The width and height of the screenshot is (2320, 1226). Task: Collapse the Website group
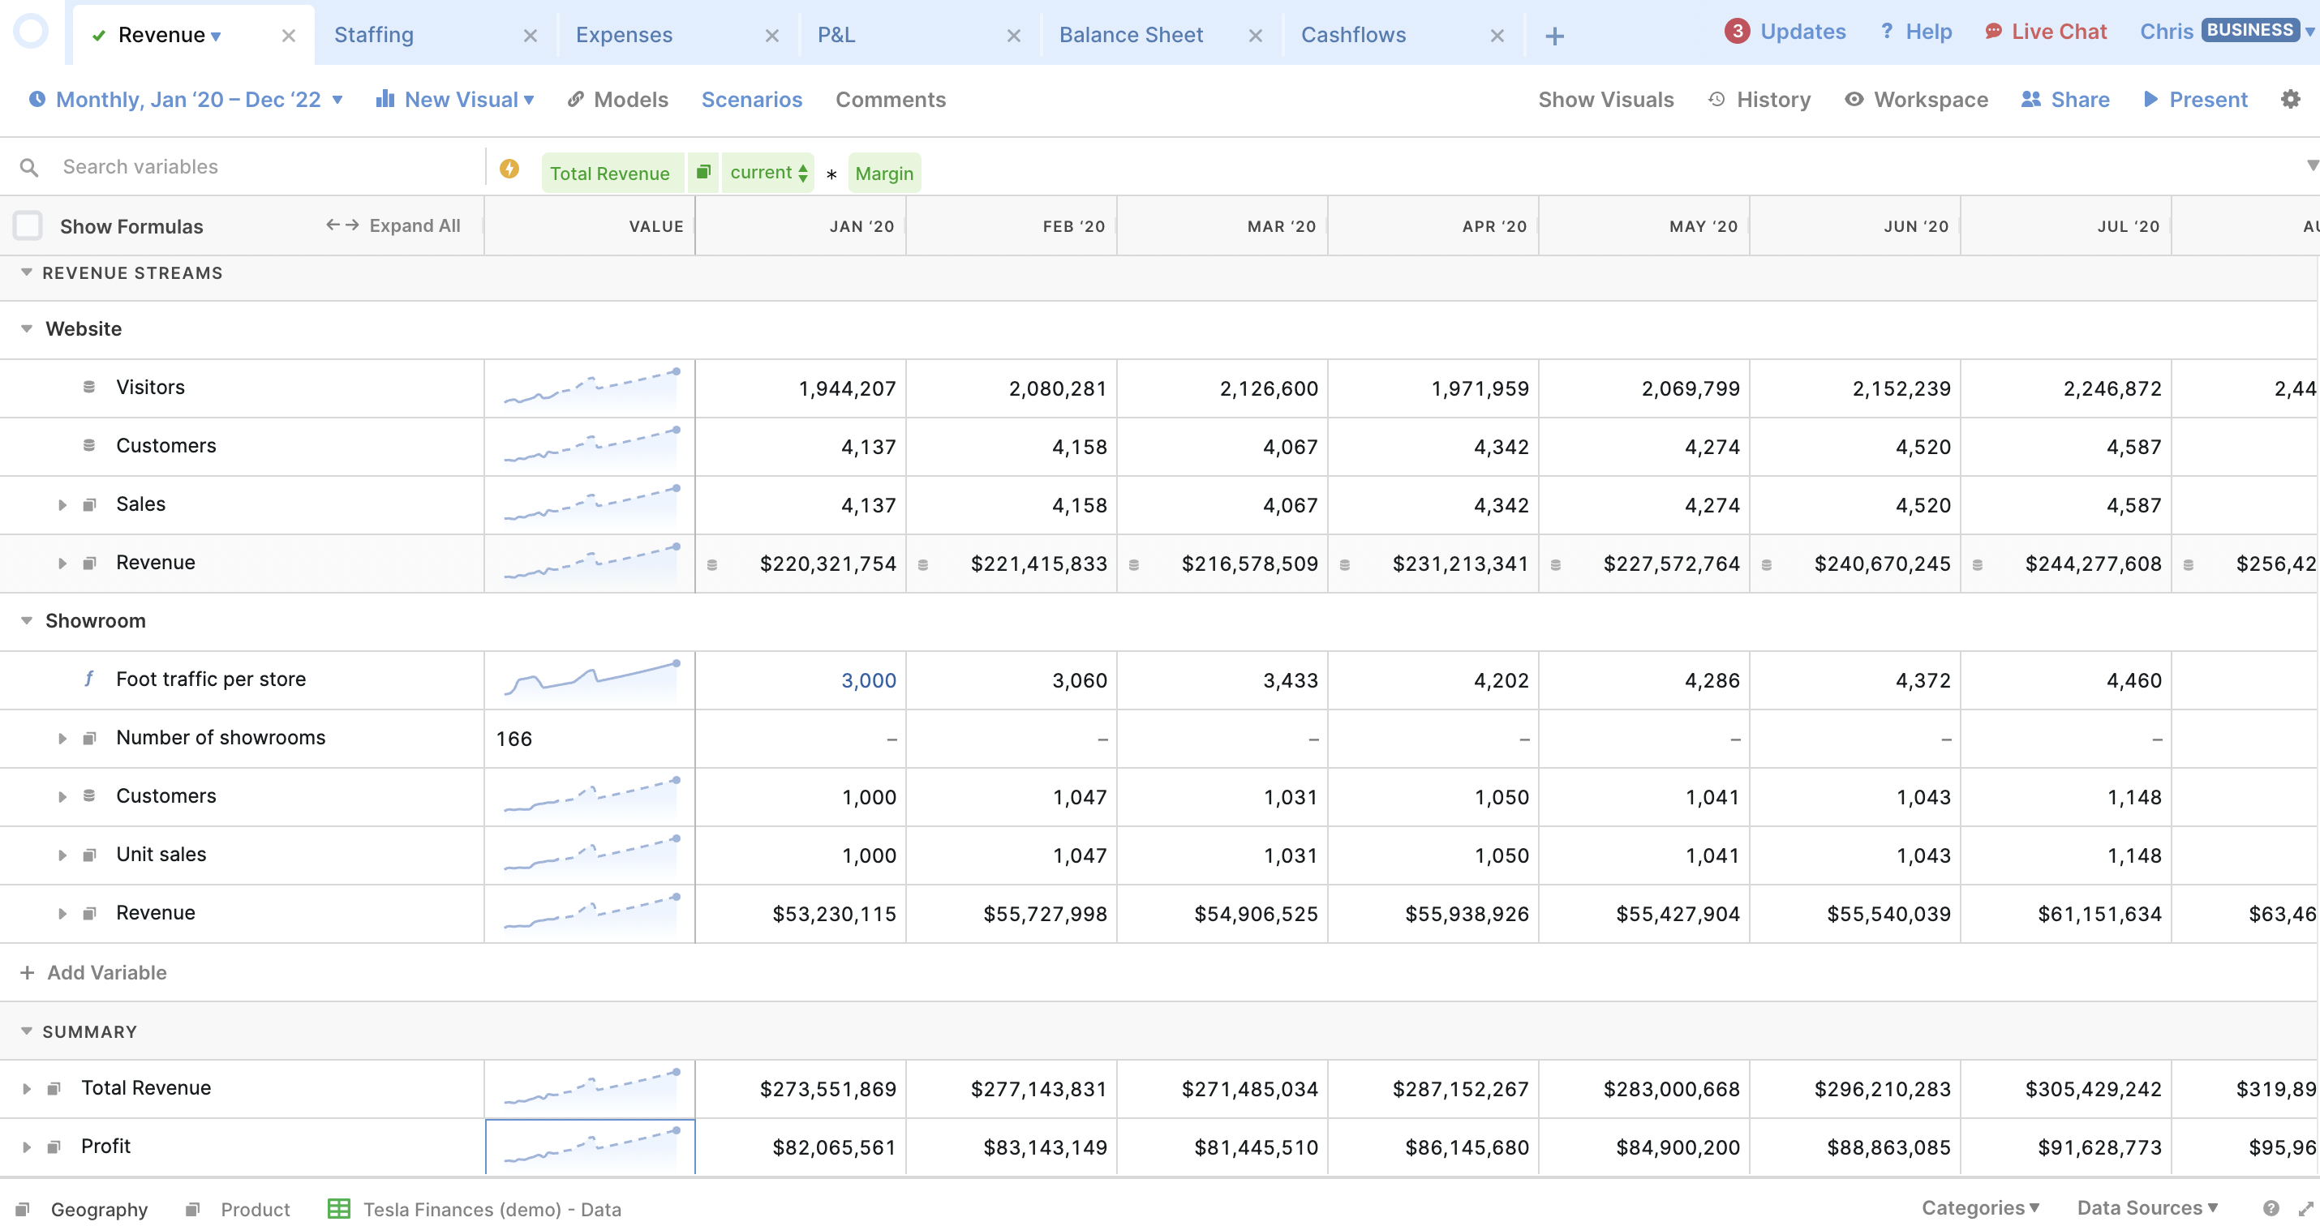pyautogui.click(x=26, y=329)
